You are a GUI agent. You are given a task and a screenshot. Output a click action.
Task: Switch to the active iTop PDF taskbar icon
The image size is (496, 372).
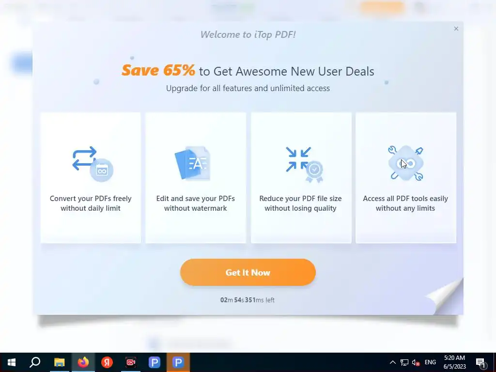[x=178, y=362]
